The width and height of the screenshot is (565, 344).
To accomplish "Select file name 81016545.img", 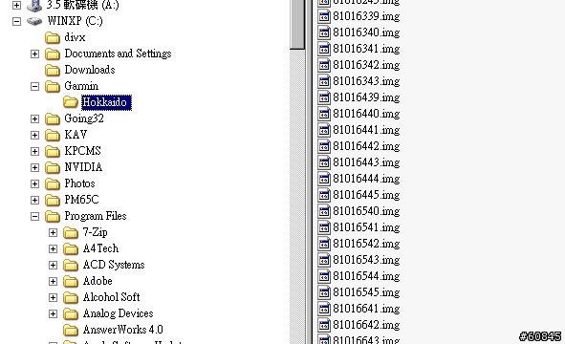I will click(366, 292).
